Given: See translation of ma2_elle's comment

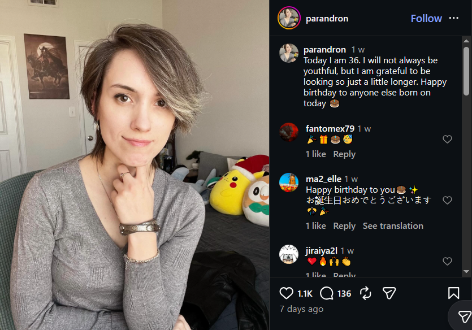Looking at the screenshot, I should [x=393, y=226].
